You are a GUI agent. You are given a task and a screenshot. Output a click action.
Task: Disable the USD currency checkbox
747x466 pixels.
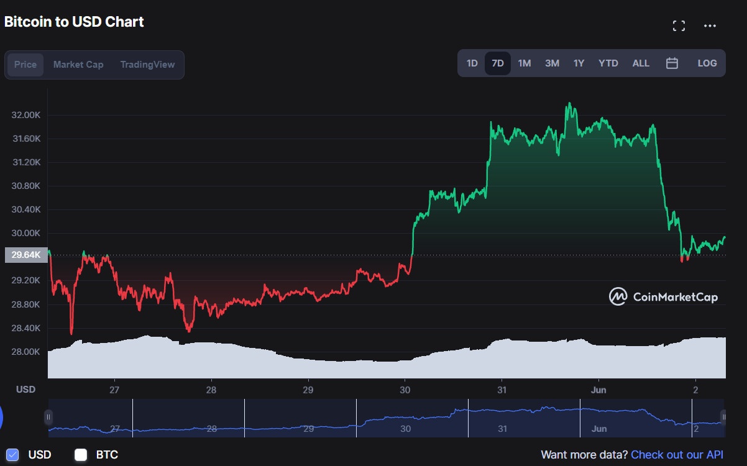[13, 454]
